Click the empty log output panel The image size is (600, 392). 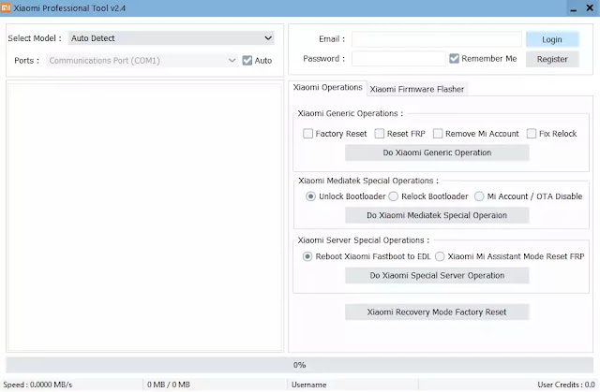(144, 217)
